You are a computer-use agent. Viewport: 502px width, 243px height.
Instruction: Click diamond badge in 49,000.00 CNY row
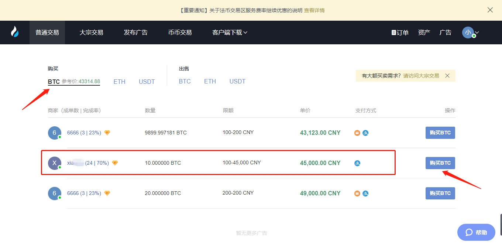pos(107,193)
